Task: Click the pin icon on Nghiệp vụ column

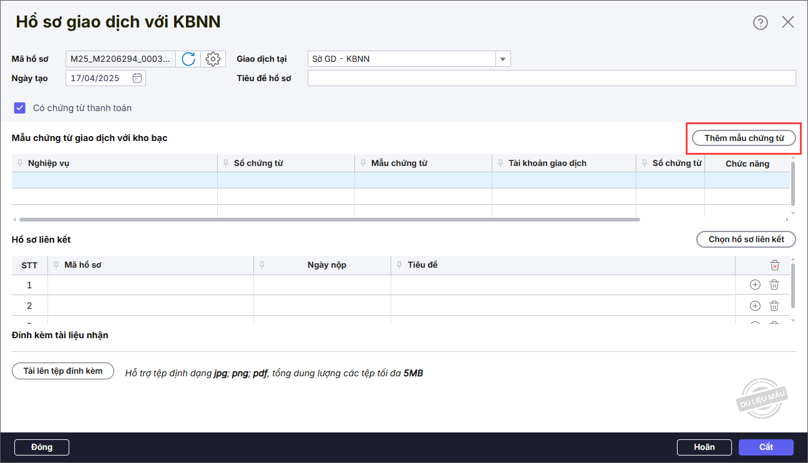Action: click(19, 163)
